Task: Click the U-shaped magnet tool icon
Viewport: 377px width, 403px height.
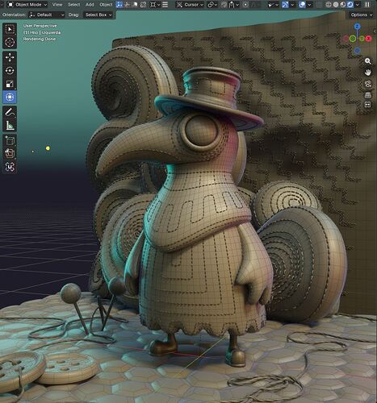Action: click(x=10, y=167)
